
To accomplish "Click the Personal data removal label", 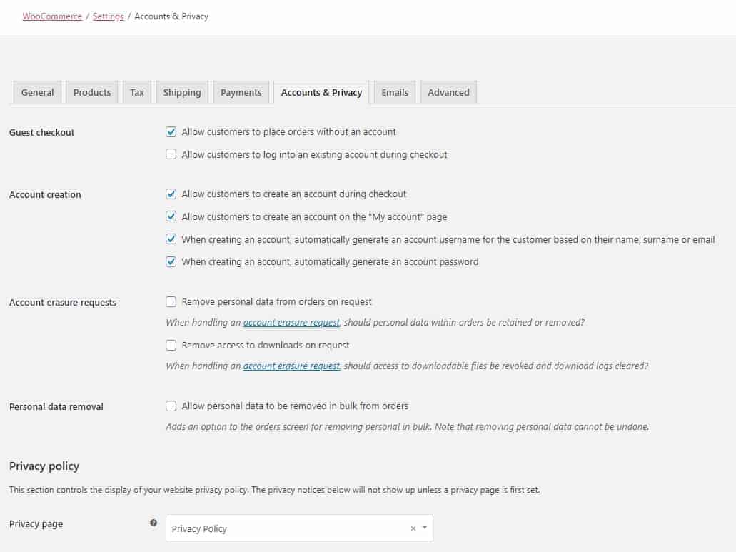I will pyautogui.click(x=56, y=406).
